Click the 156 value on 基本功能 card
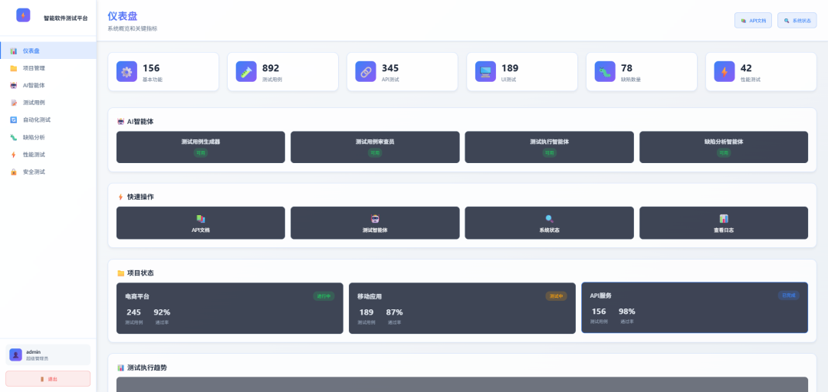The image size is (828, 392). coord(151,68)
